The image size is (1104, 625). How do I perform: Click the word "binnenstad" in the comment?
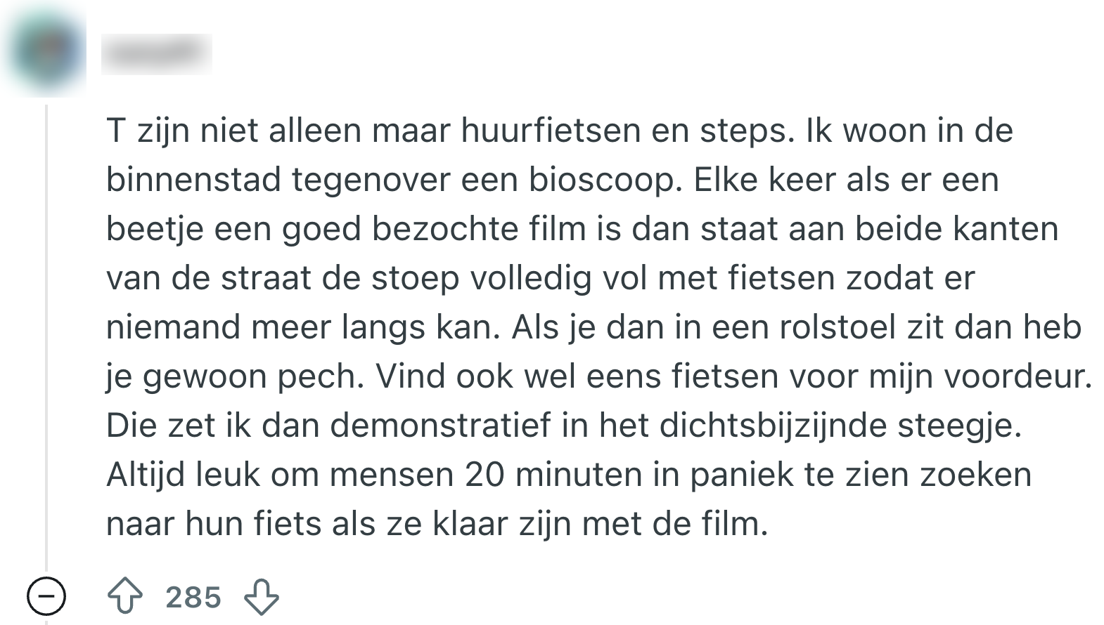point(193,180)
